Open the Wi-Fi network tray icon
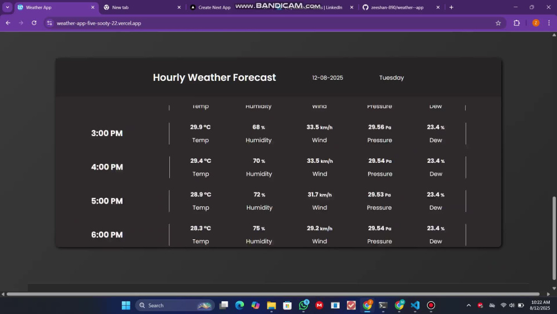 pyautogui.click(x=504, y=306)
